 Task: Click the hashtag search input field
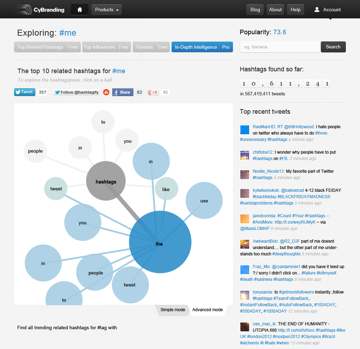click(x=280, y=47)
